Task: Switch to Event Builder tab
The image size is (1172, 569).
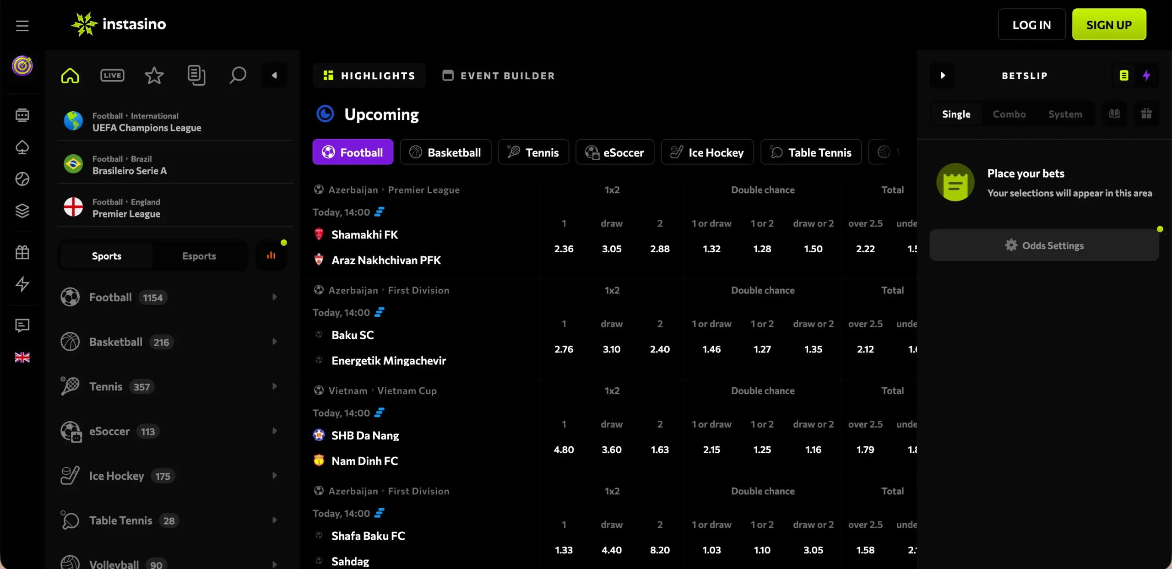Action: pos(499,76)
